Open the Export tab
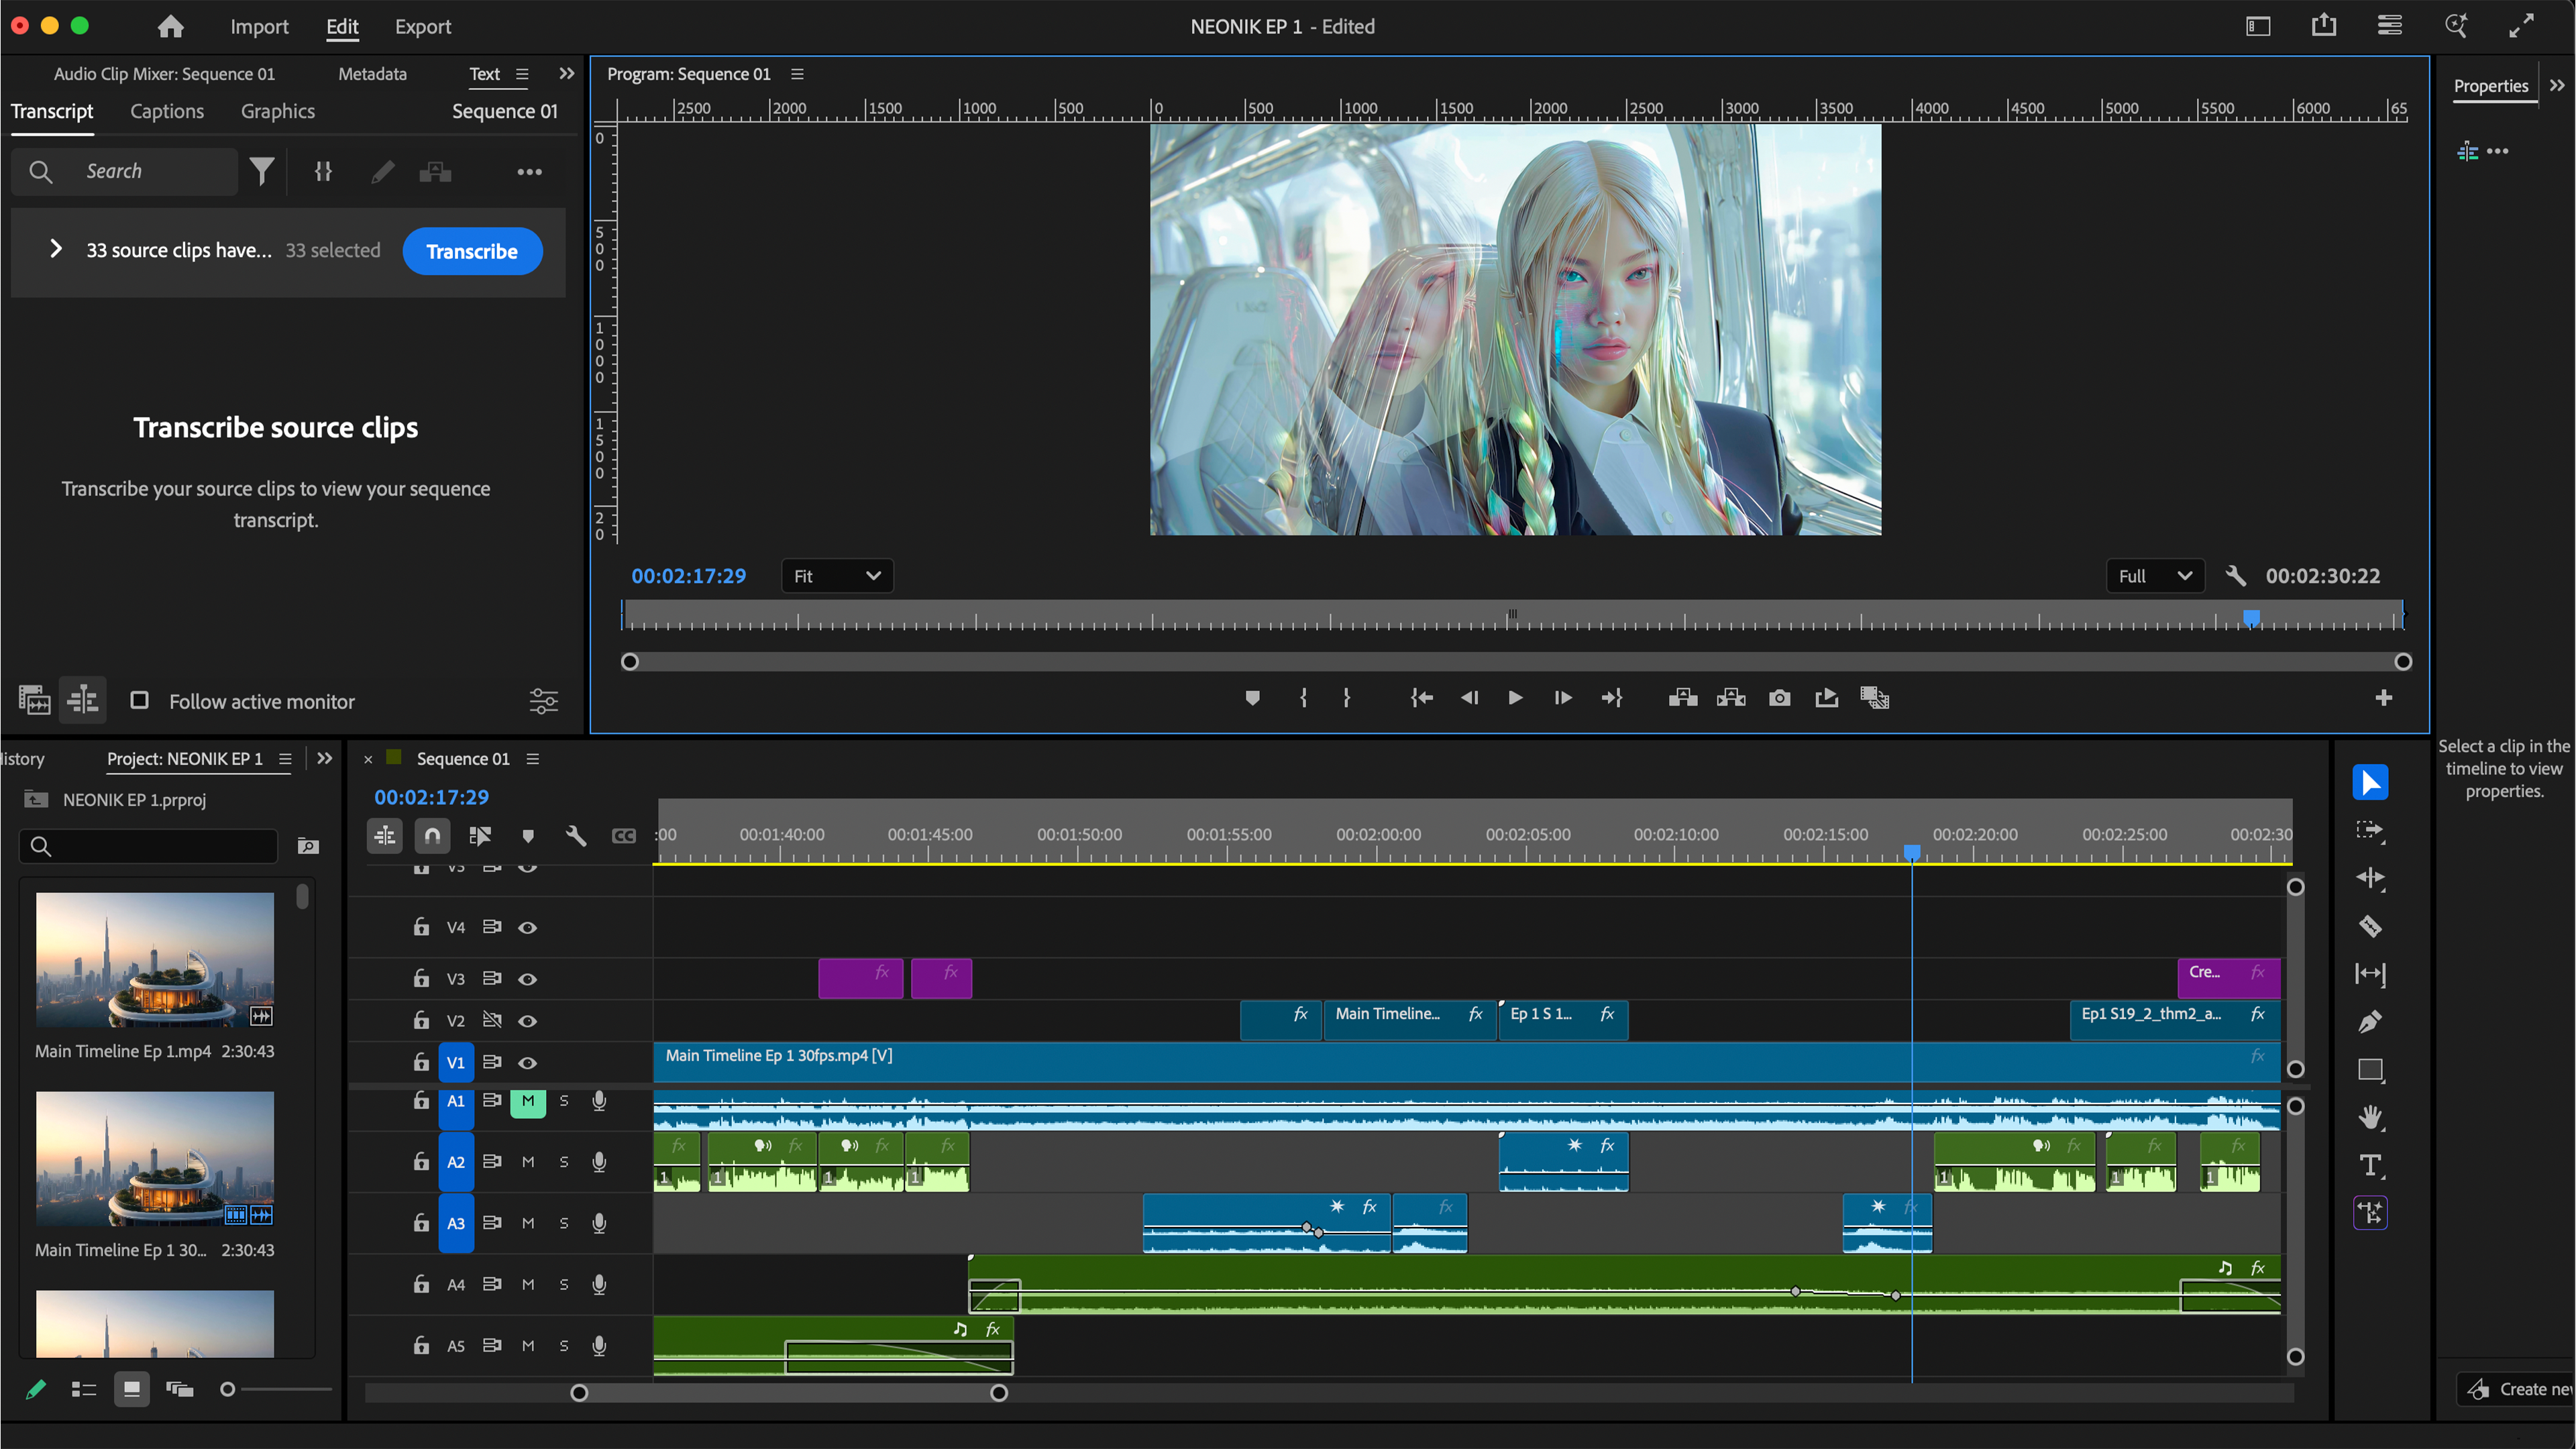This screenshot has width=2576, height=1449. click(422, 27)
